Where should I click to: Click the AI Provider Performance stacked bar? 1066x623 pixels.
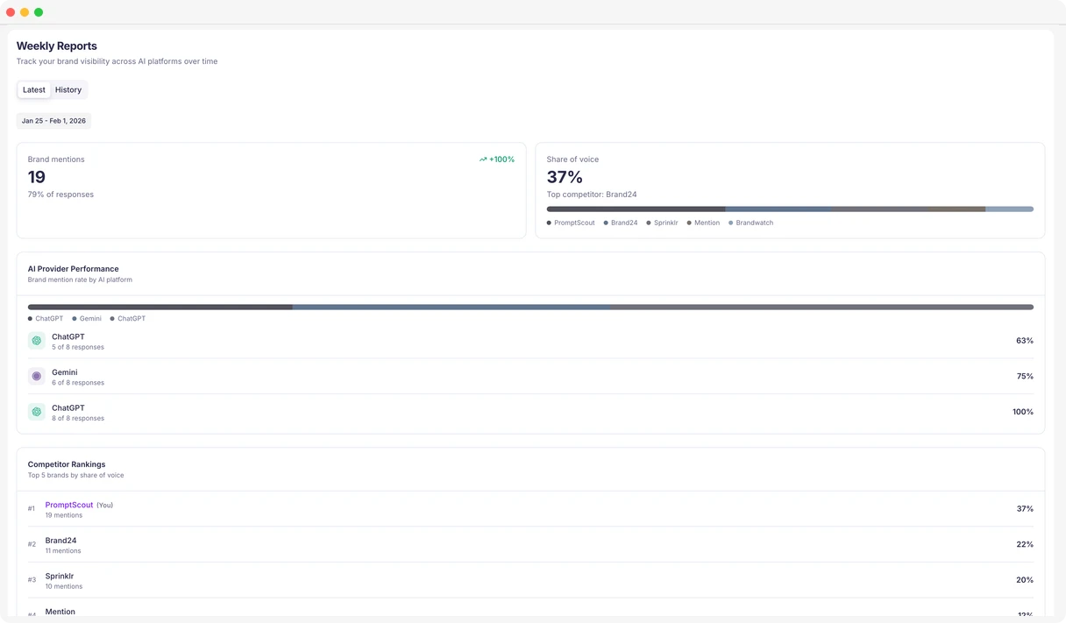pyautogui.click(x=531, y=307)
